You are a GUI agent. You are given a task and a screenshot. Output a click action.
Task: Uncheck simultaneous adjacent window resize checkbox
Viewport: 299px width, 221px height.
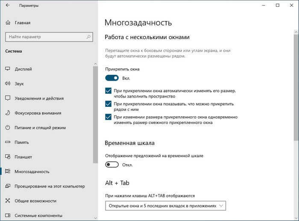[108, 117]
